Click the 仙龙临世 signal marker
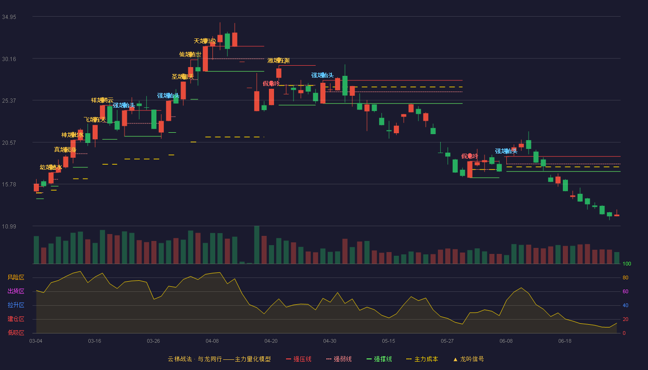Image resolution: width=648 pixels, height=370 pixels. click(x=190, y=54)
